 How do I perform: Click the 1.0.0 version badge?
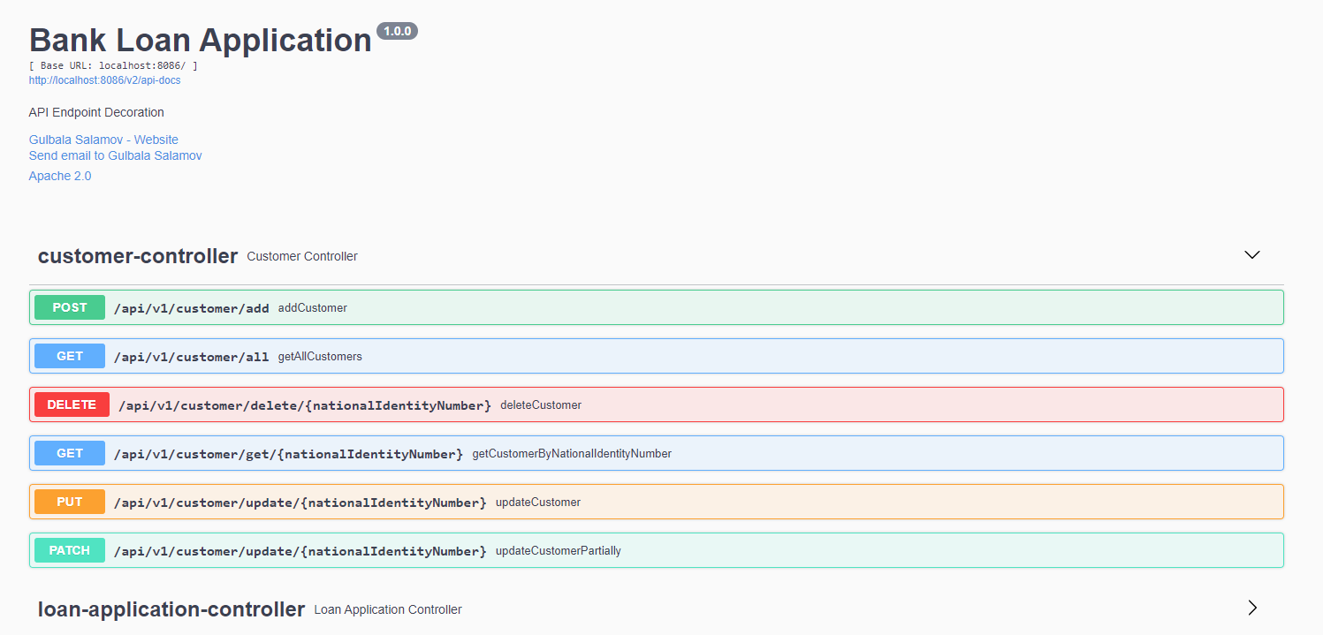[x=397, y=31]
